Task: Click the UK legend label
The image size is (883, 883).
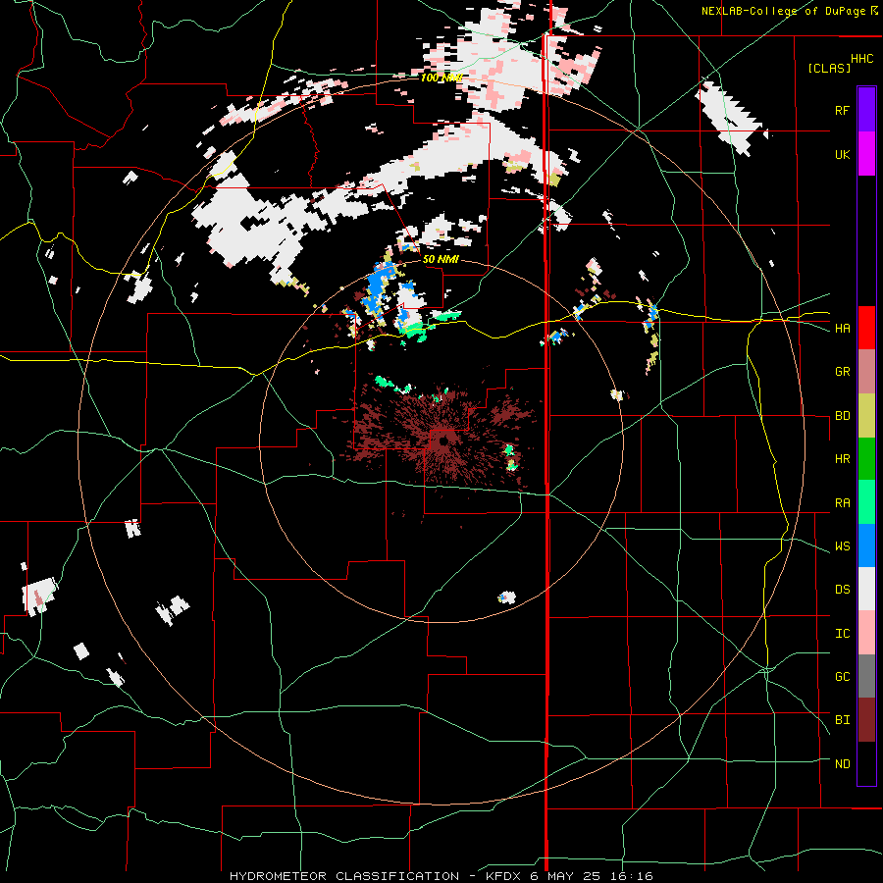Action: tap(843, 155)
